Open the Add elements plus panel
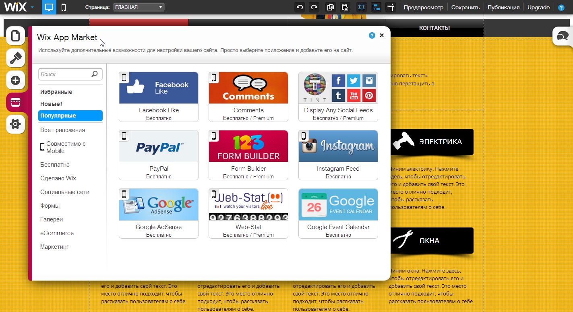Viewport: 573px width, 312px height. click(x=16, y=80)
